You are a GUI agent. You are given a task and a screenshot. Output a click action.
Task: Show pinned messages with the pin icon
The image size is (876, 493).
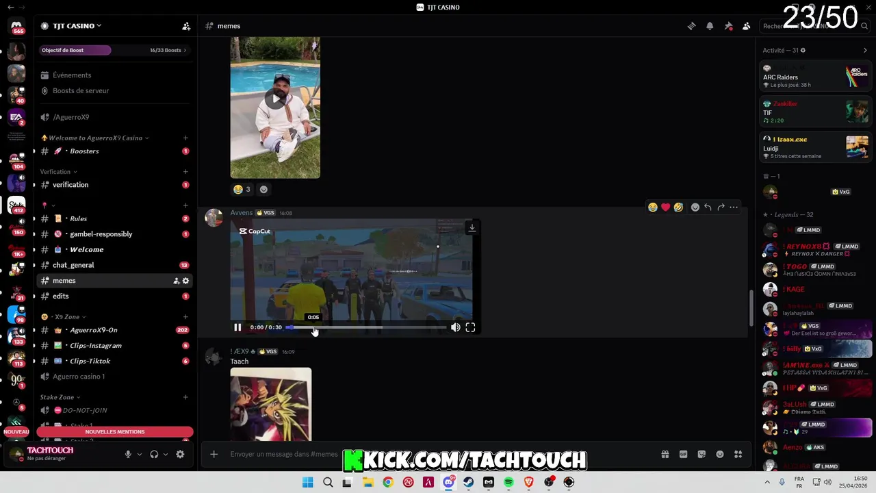728,26
